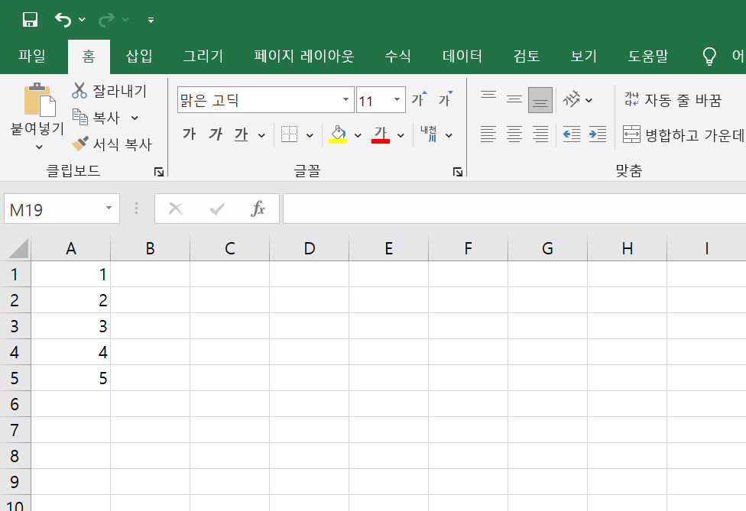Decrease the font size
This screenshot has width=746, height=511.
point(446,99)
